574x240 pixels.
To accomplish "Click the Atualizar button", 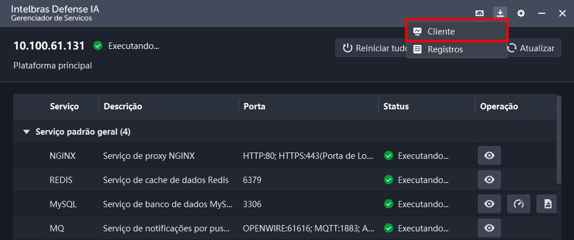I will [x=531, y=48].
